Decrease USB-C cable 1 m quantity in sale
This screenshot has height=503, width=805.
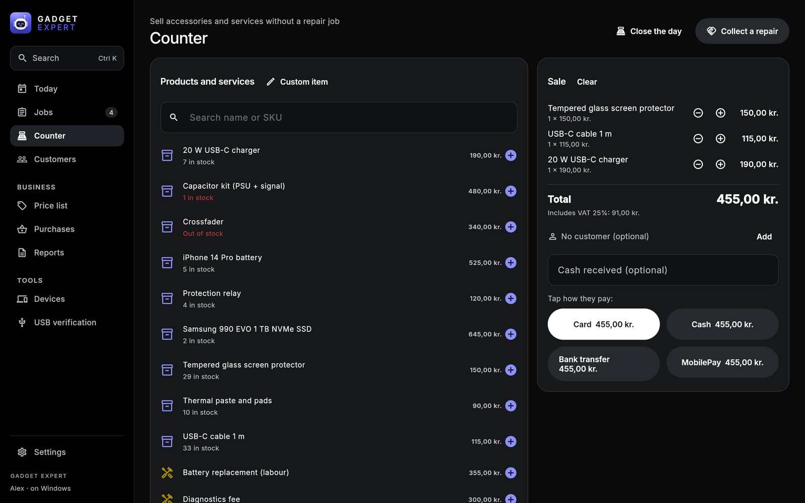pos(698,139)
